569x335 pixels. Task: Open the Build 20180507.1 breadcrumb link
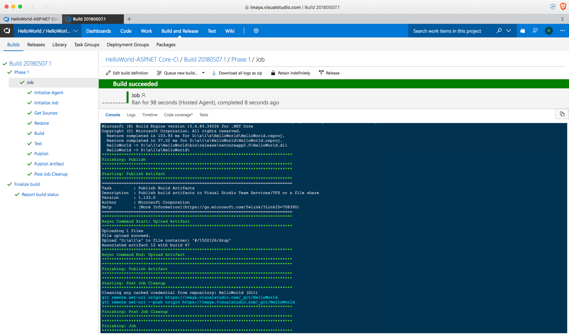point(205,59)
